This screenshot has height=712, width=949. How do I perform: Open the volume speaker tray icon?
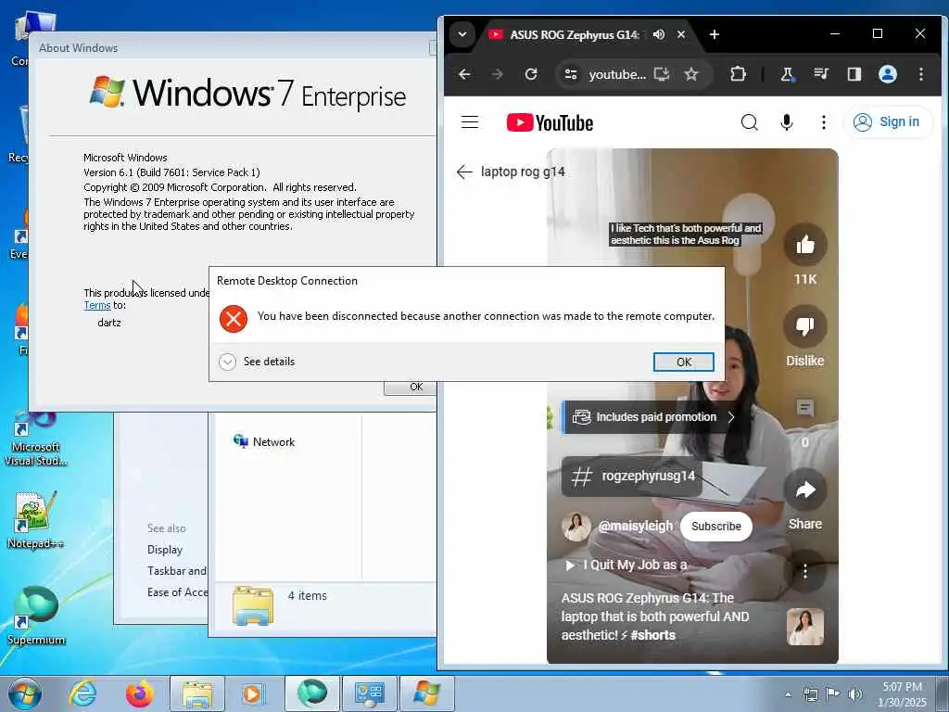[855, 694]
